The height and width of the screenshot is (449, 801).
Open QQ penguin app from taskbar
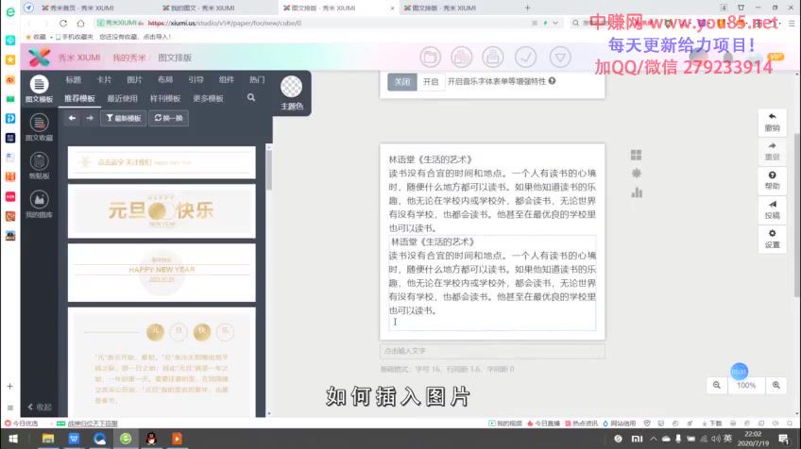tap(151, 439)
